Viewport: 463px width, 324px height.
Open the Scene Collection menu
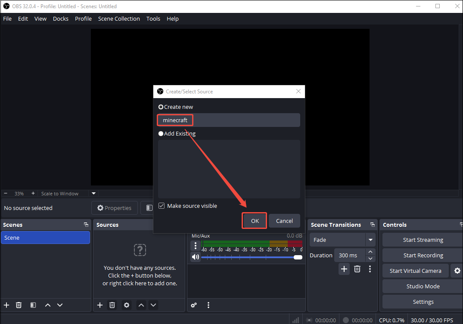tap(119, 19)
